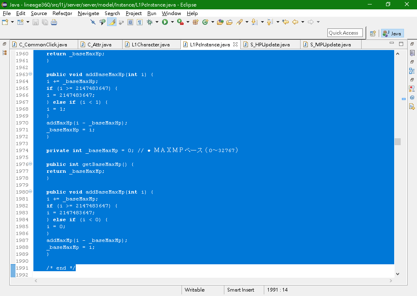The image size is (417, 296).
Task: Select the Java perspective button
Action: (x=392, y=33)
